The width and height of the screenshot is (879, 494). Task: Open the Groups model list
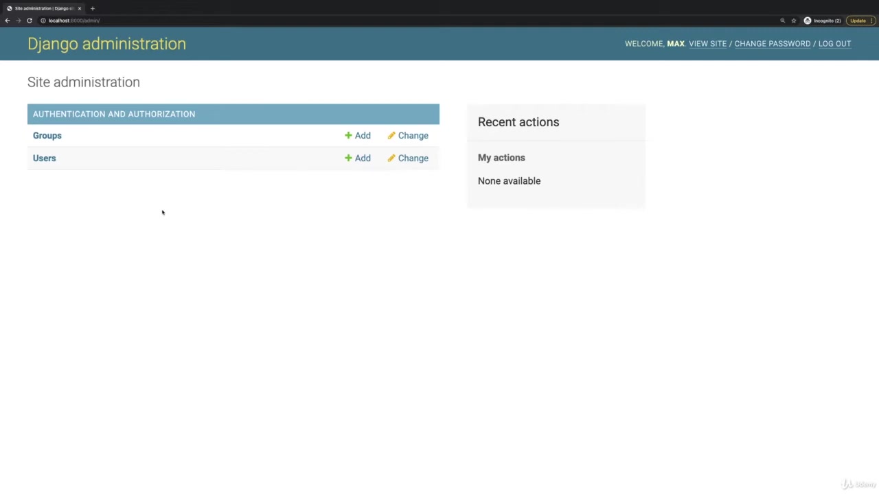47,136
